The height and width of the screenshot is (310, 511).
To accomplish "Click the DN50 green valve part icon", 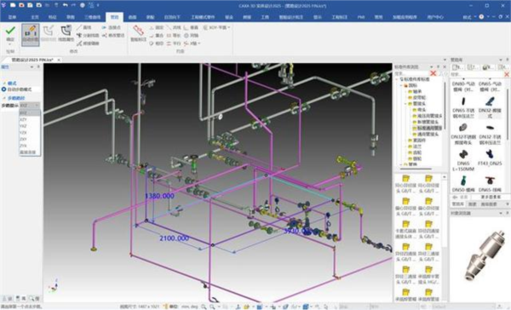I will [463, 181].
